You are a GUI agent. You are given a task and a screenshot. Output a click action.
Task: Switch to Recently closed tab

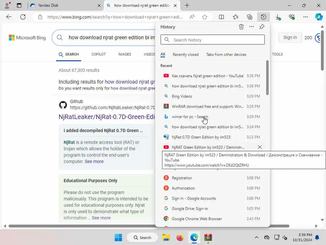tap(186, 54)
